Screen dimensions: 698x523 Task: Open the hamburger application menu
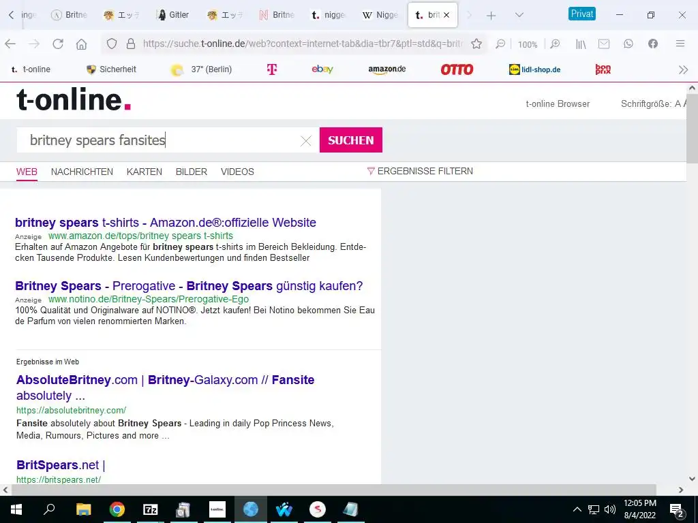[x=680, y=44]
